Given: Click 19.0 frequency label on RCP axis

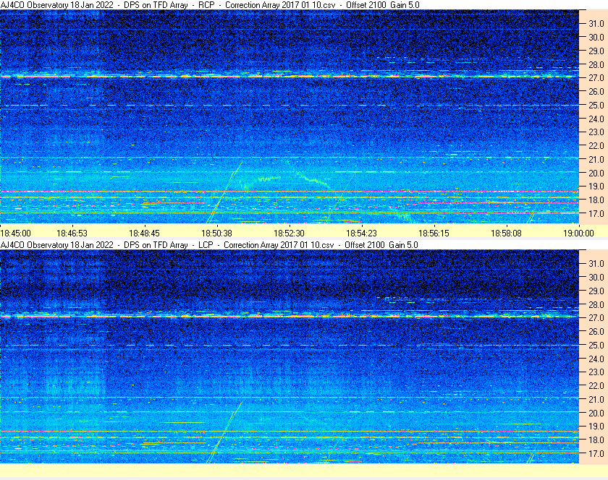Looking at the screenshot, I should [596, 187].
